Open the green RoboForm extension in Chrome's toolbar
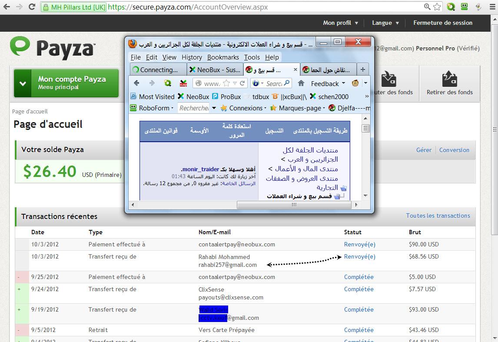The height and width of the screenshot is (342, 498). pyautogui.click(x=465, y=7)
